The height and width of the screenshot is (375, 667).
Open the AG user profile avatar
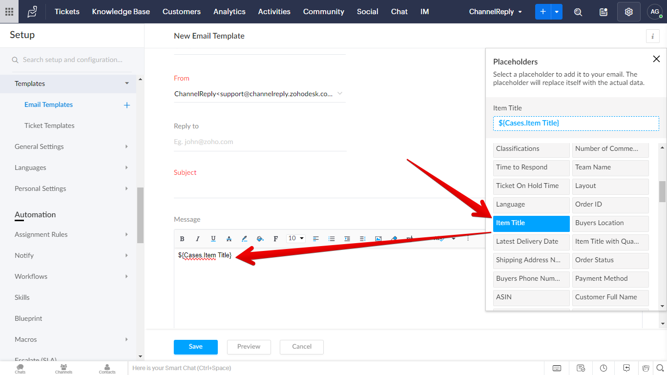pyautogui.click(x=655, y=12)
